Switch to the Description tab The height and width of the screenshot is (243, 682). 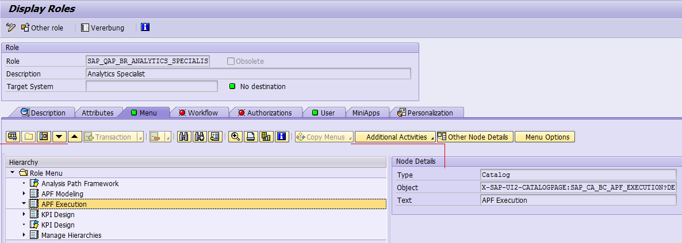tap(43, 113)
